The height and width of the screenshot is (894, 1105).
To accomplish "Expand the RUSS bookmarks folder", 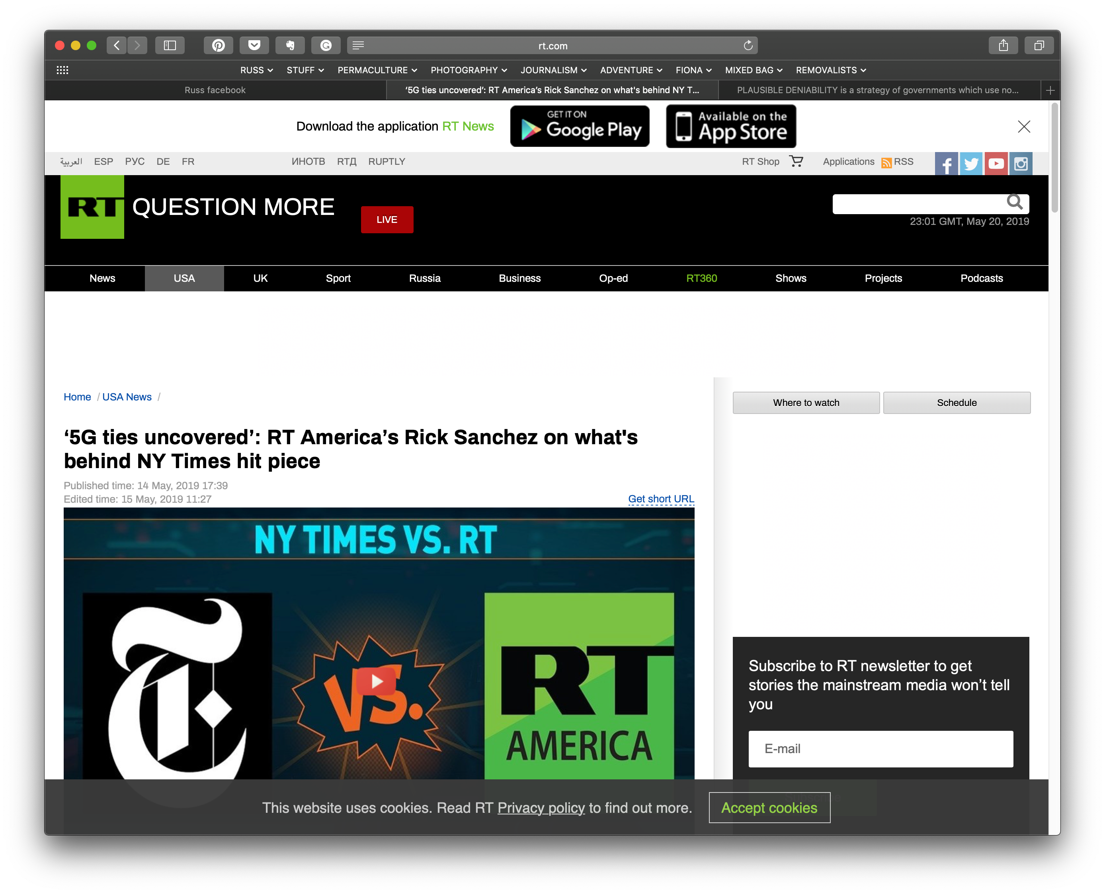I will click(256, 70).
